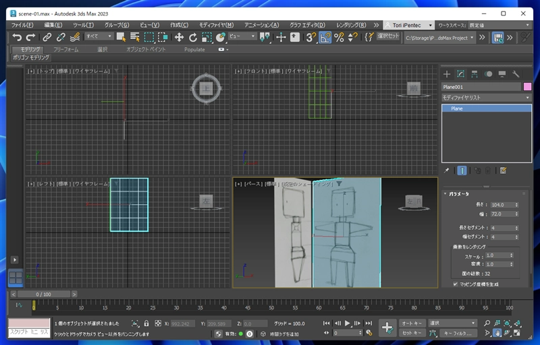Open the Utilities wrench panel tab
540x345 pixels.
point(516,74)
